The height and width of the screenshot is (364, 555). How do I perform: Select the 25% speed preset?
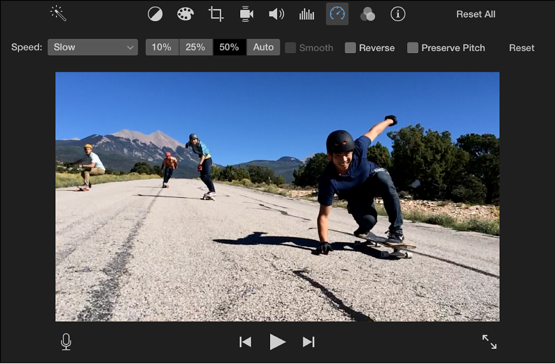tap(195, 47)
